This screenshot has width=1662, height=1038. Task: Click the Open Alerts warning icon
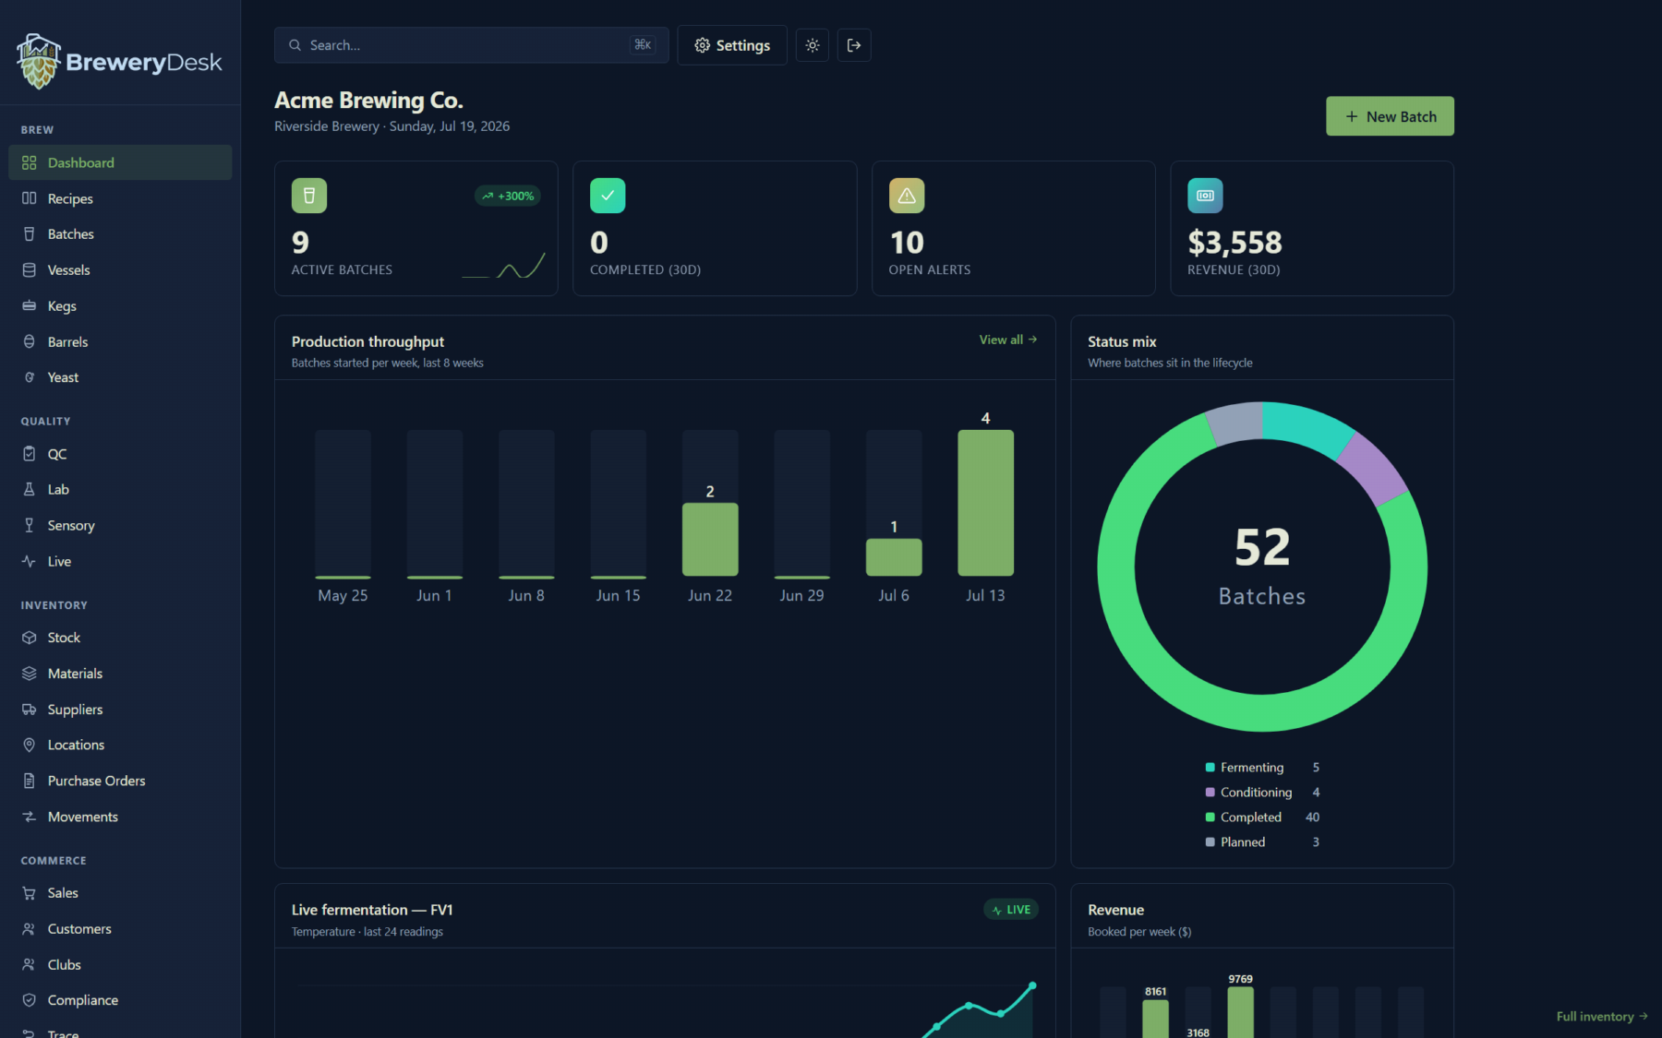click(907, 196)
